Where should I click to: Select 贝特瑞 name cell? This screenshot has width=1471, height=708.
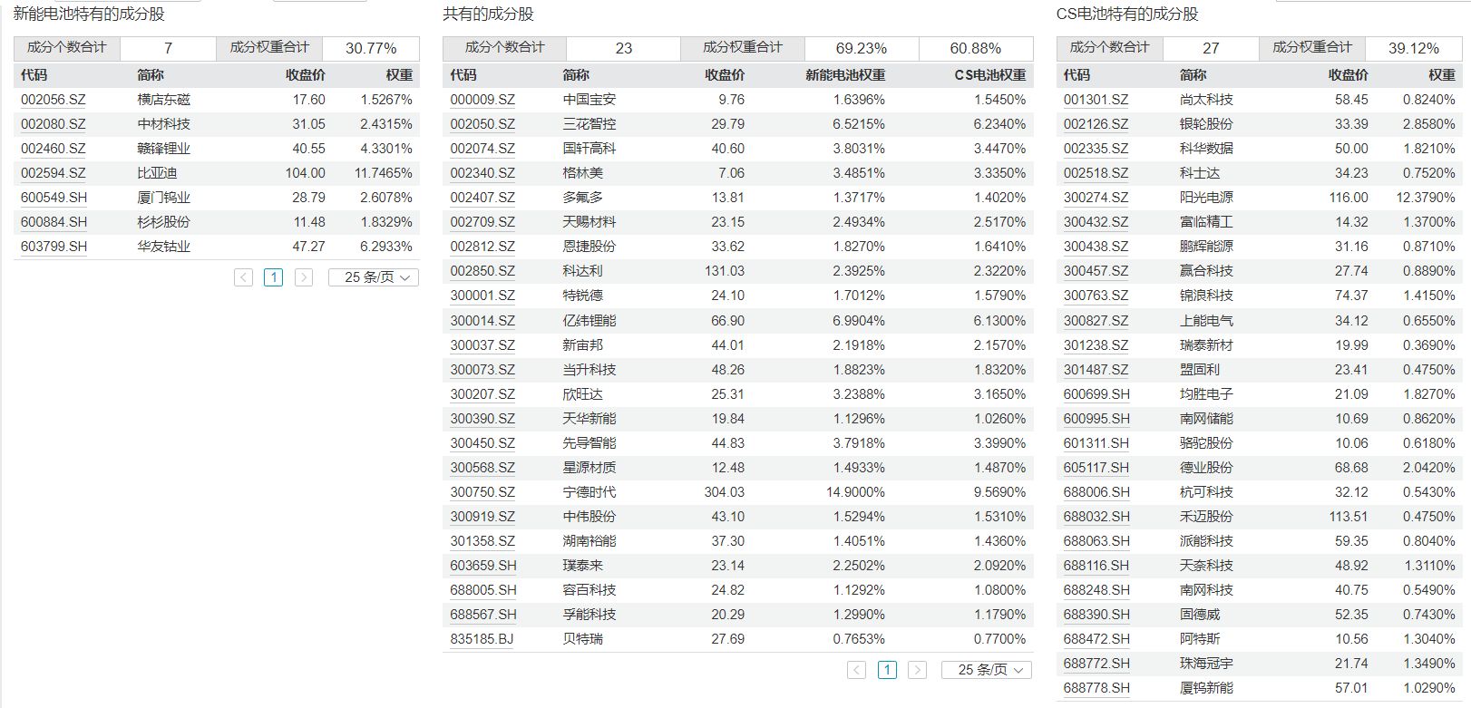point(583,639)
